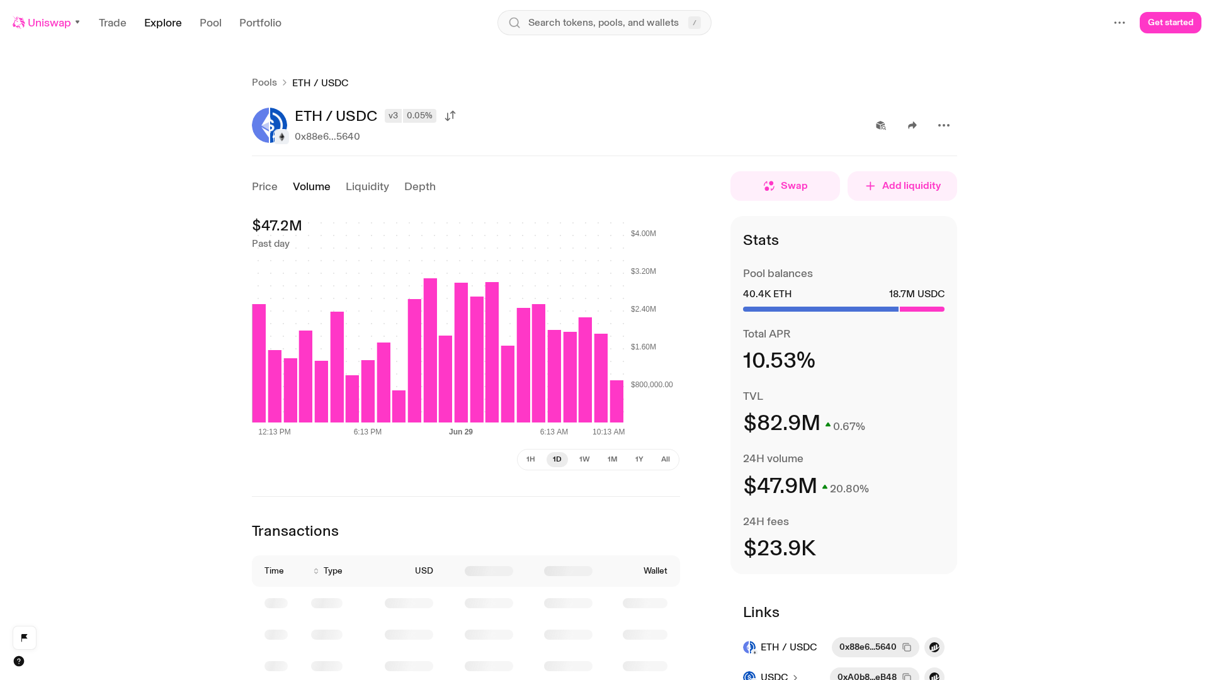1209x680 pixels.
Task: Navigate to Pools breadcrumb link
Action: coord(264,82)
